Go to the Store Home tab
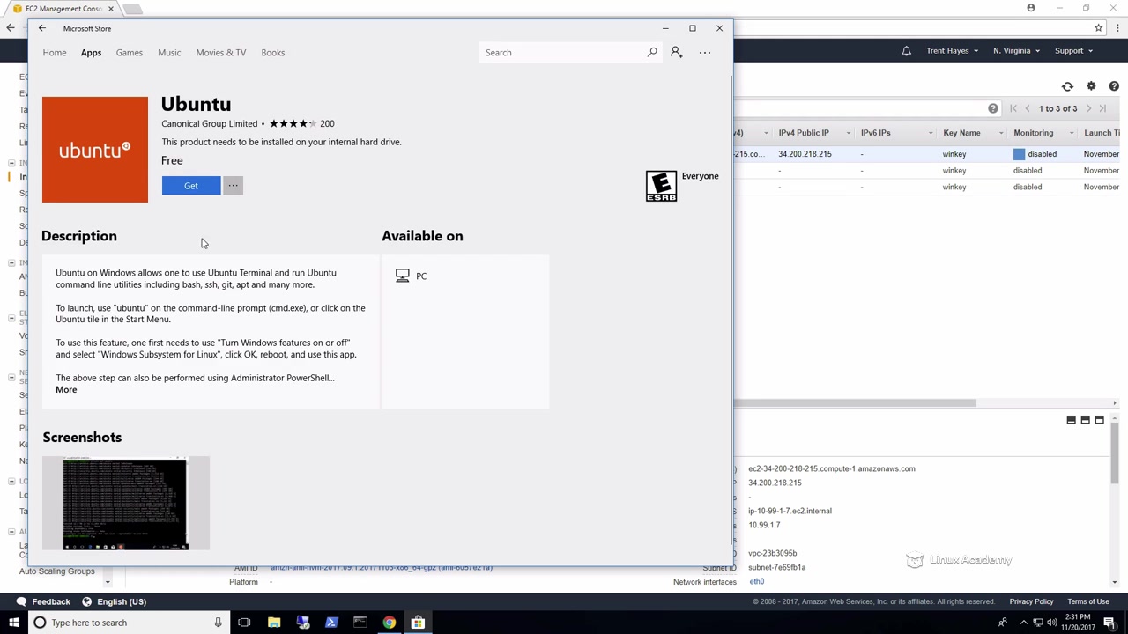Image resolution: width=1128 pixels, height=634 pixels. [55, 52]
